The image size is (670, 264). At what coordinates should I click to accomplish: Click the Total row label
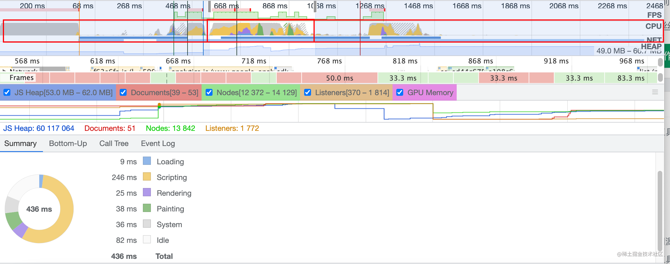[164, 256]
